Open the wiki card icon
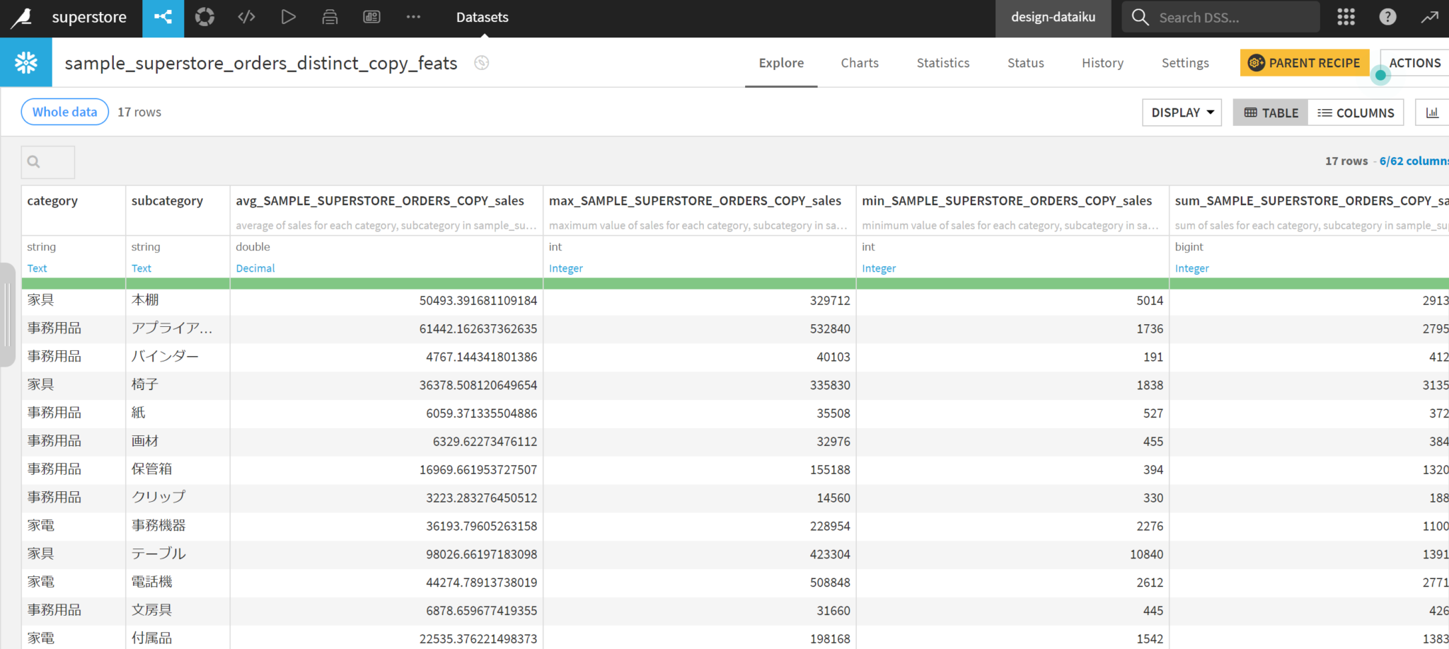Image resolution: width=1449 pixels, height=649 pixels. [371, 17]
